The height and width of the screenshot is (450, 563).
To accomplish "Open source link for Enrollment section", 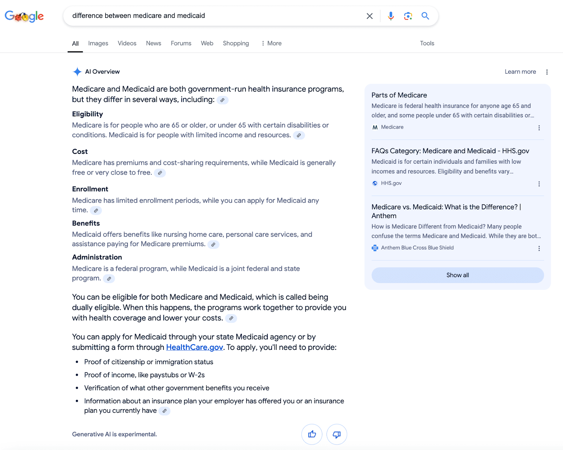I will [96, 210].
